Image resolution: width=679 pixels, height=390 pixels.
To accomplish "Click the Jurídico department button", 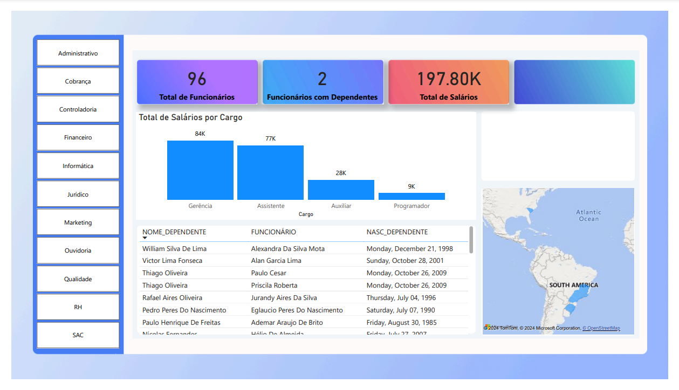I will (78, 194).
